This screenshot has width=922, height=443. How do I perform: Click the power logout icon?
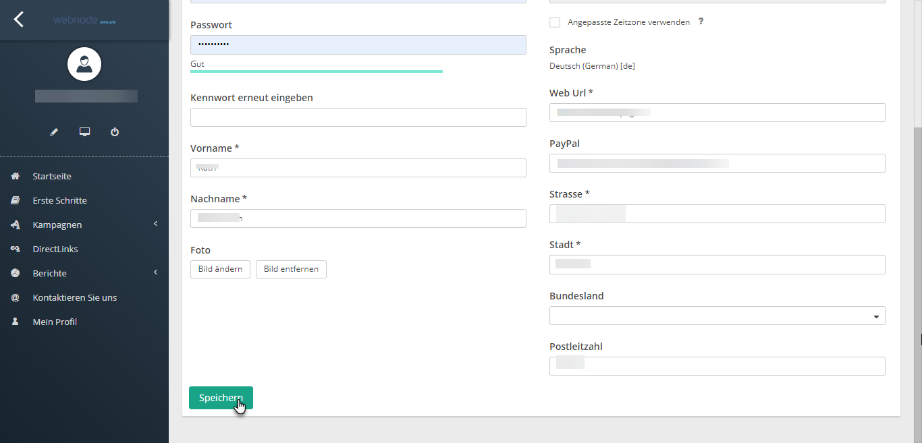115,132
